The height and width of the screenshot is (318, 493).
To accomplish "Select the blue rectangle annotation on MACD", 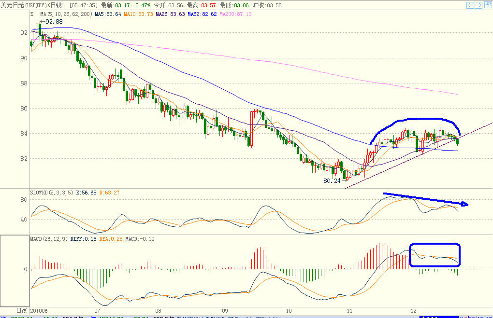I will 435,255.
